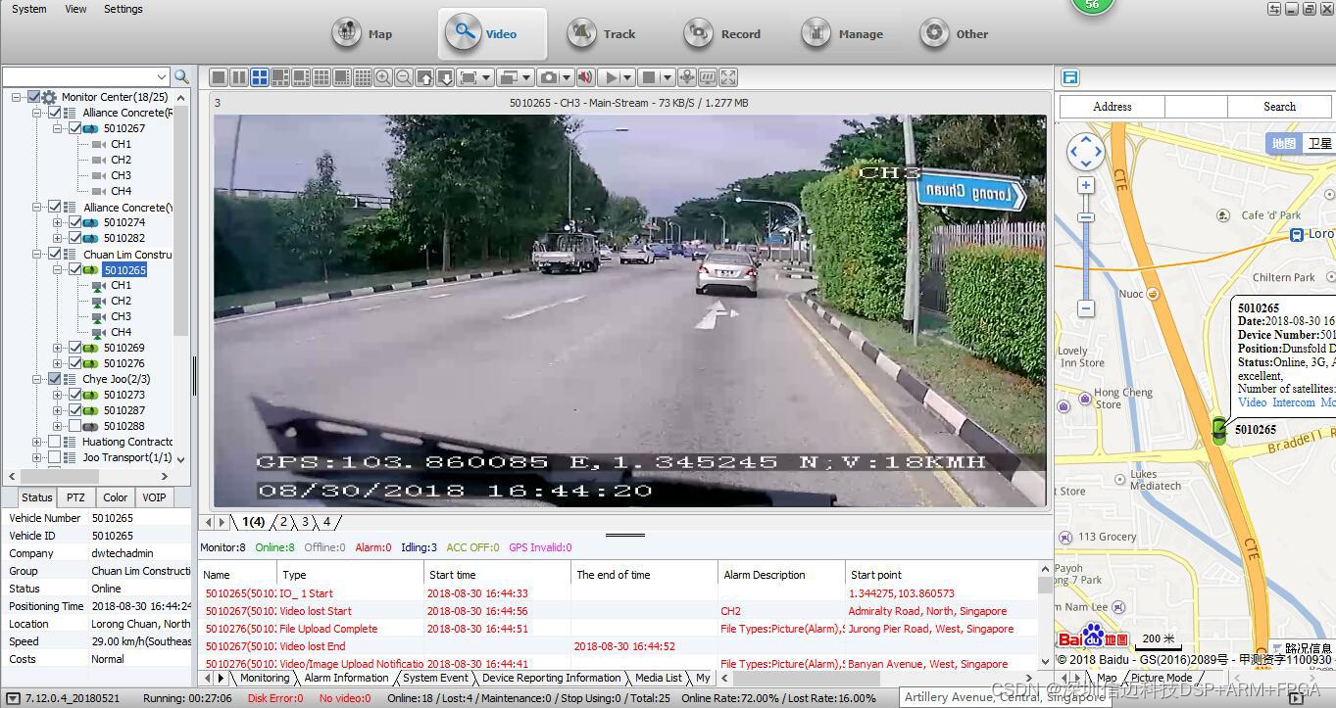
Task: Toggle the muted speaker icon
Action: pyautogui.click(x=585, y=77)
